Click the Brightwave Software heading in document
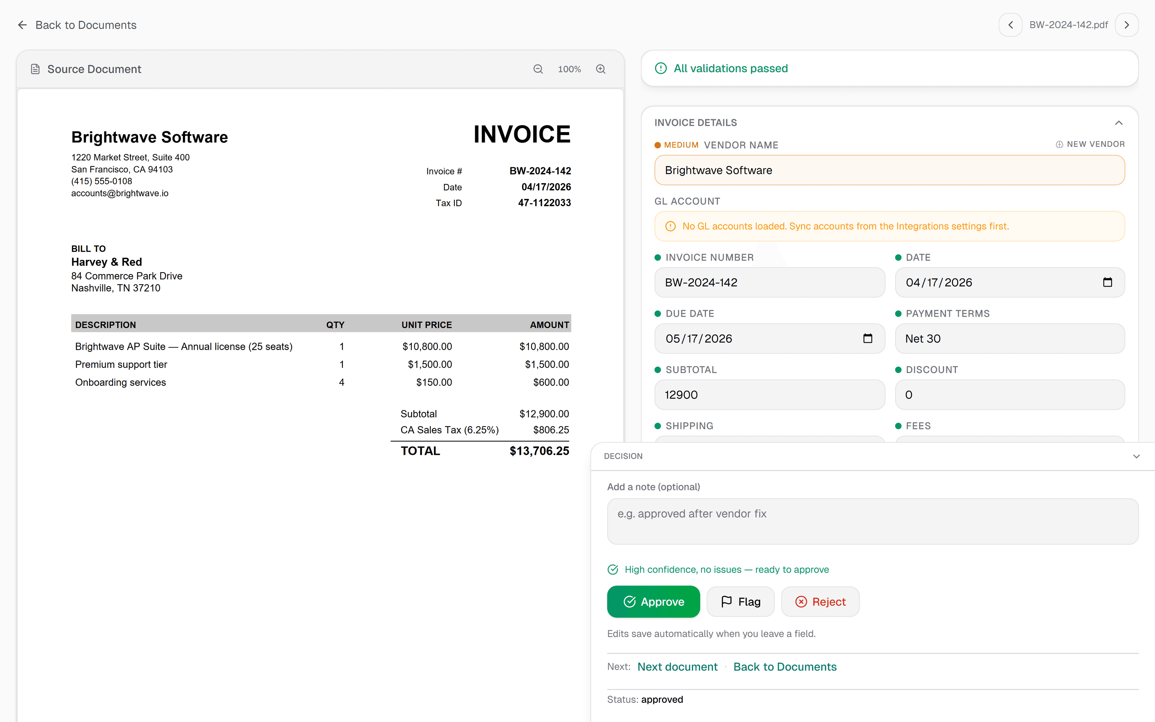 (x=149, y=137)
